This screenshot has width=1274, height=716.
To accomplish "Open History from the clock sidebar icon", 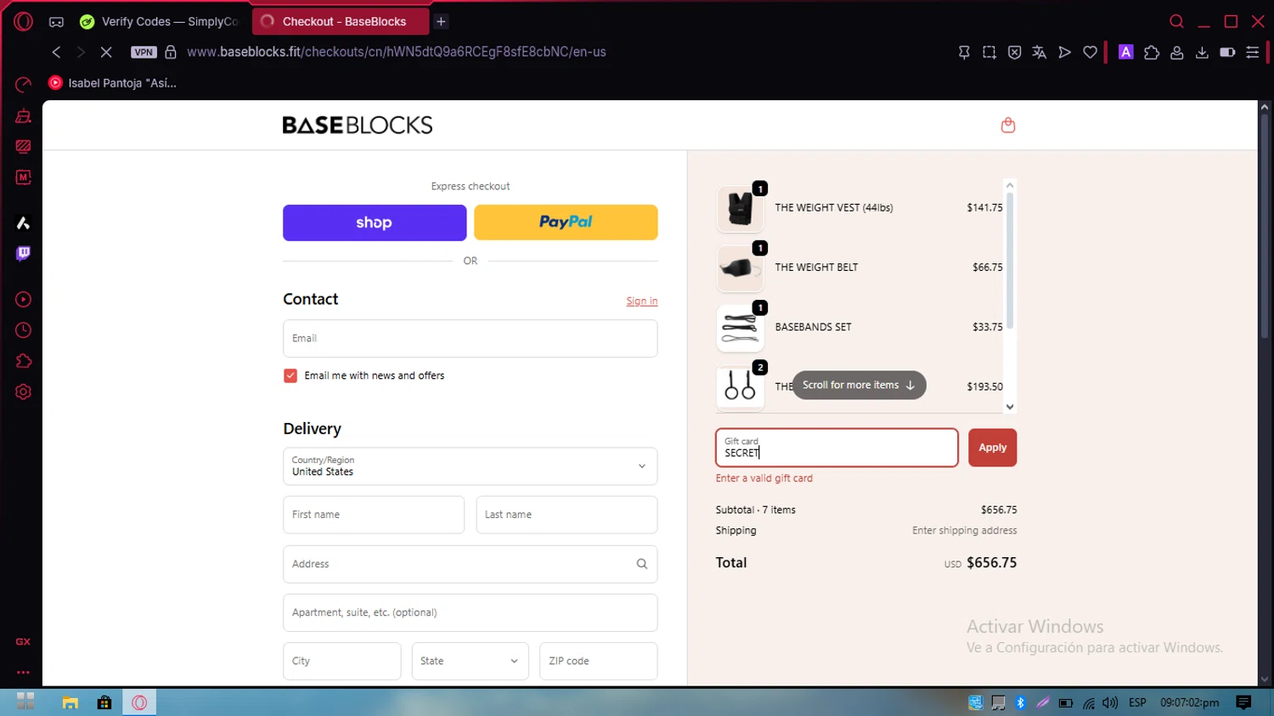I will (x=23, y=330).
